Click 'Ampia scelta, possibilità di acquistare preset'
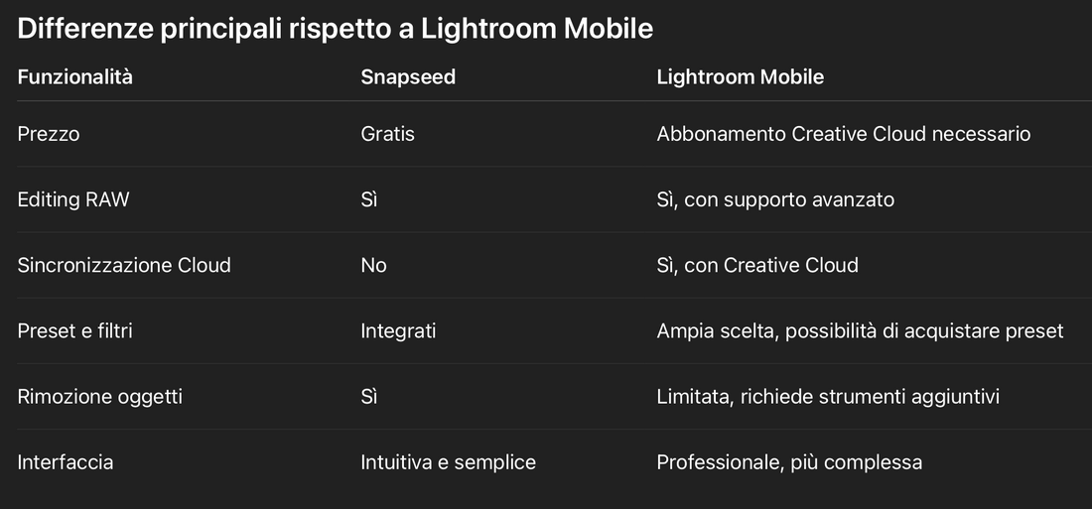Viewport: 1092px width, 509px height. point(860,330)
